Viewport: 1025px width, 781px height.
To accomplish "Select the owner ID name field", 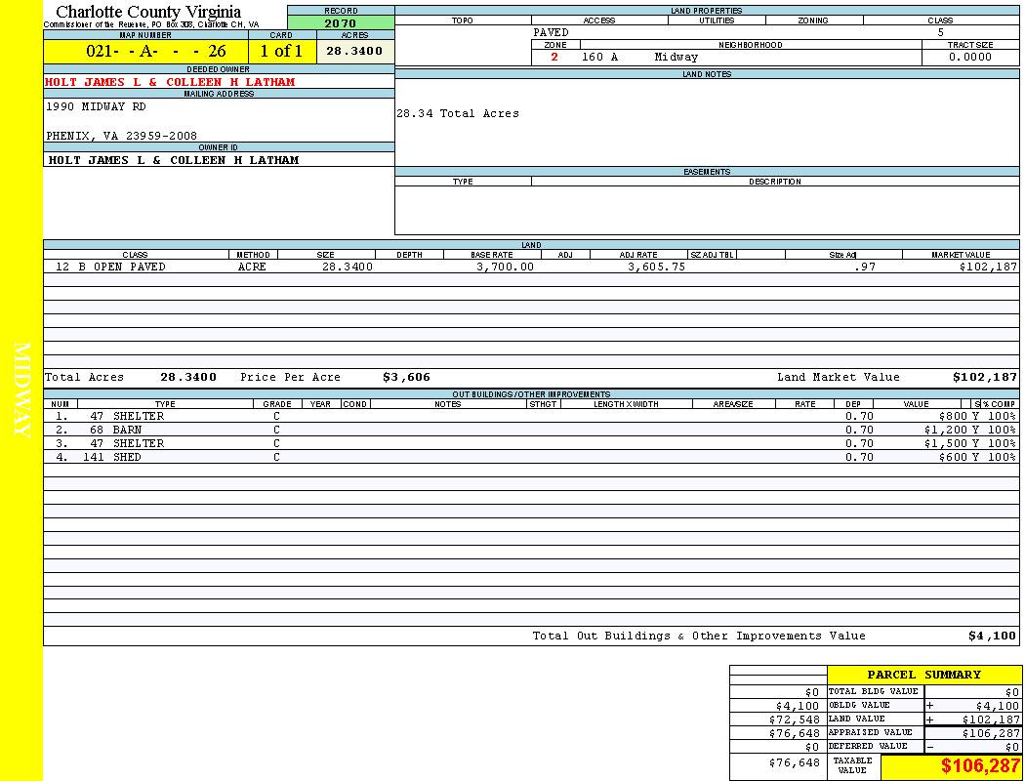I will [x=174, y=159].
